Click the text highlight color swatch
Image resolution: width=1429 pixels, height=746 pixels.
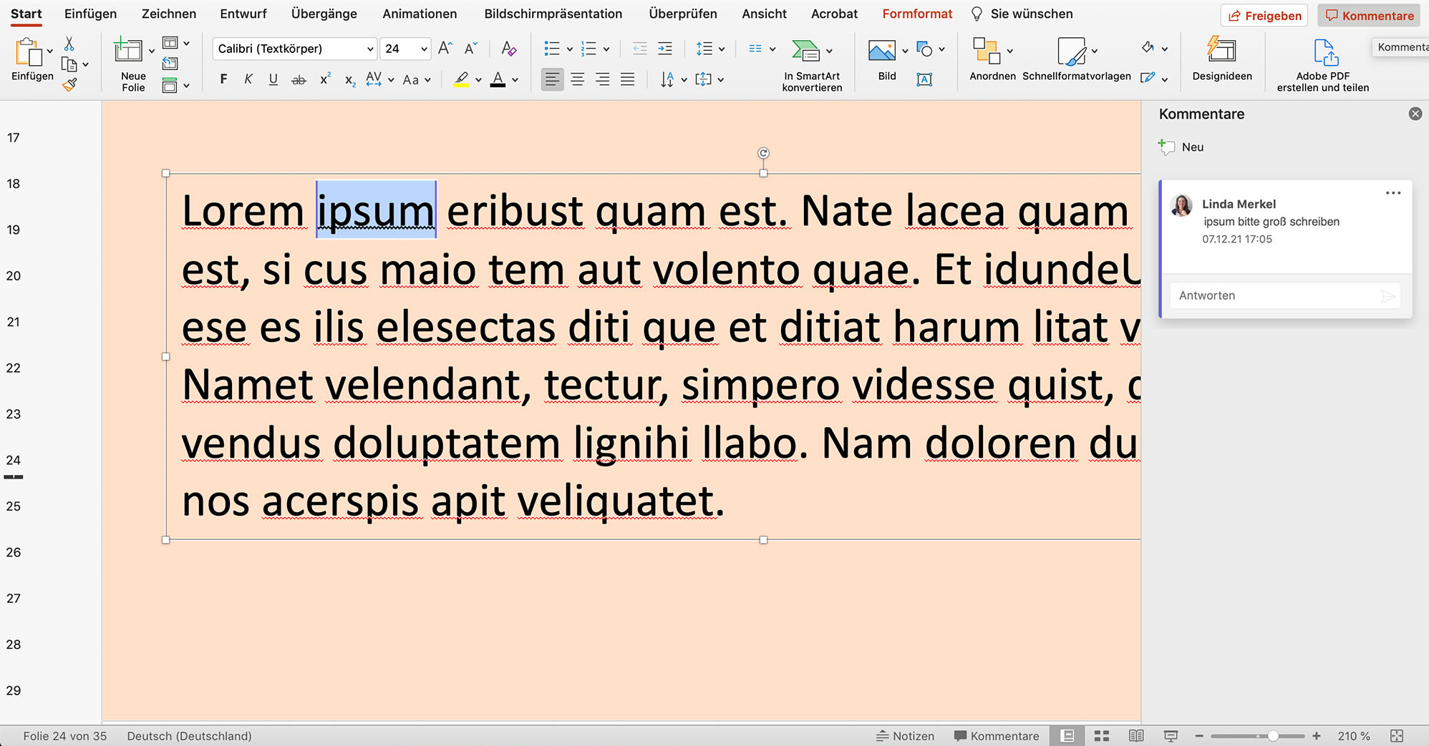pos(462,79)
